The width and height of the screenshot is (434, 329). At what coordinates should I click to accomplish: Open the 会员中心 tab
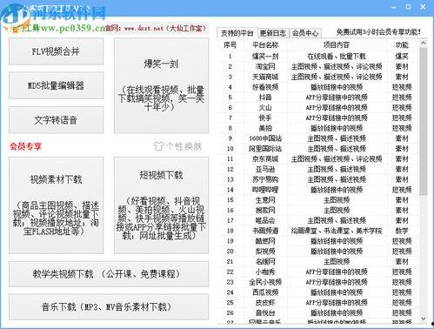305,33
